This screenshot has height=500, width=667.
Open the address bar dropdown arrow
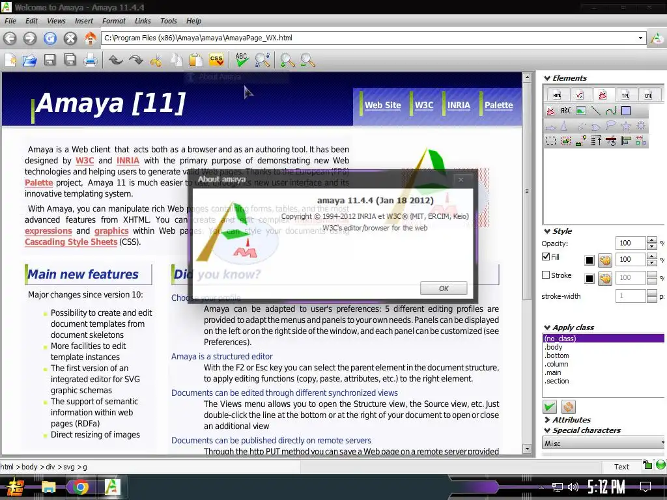pos(640,38)
